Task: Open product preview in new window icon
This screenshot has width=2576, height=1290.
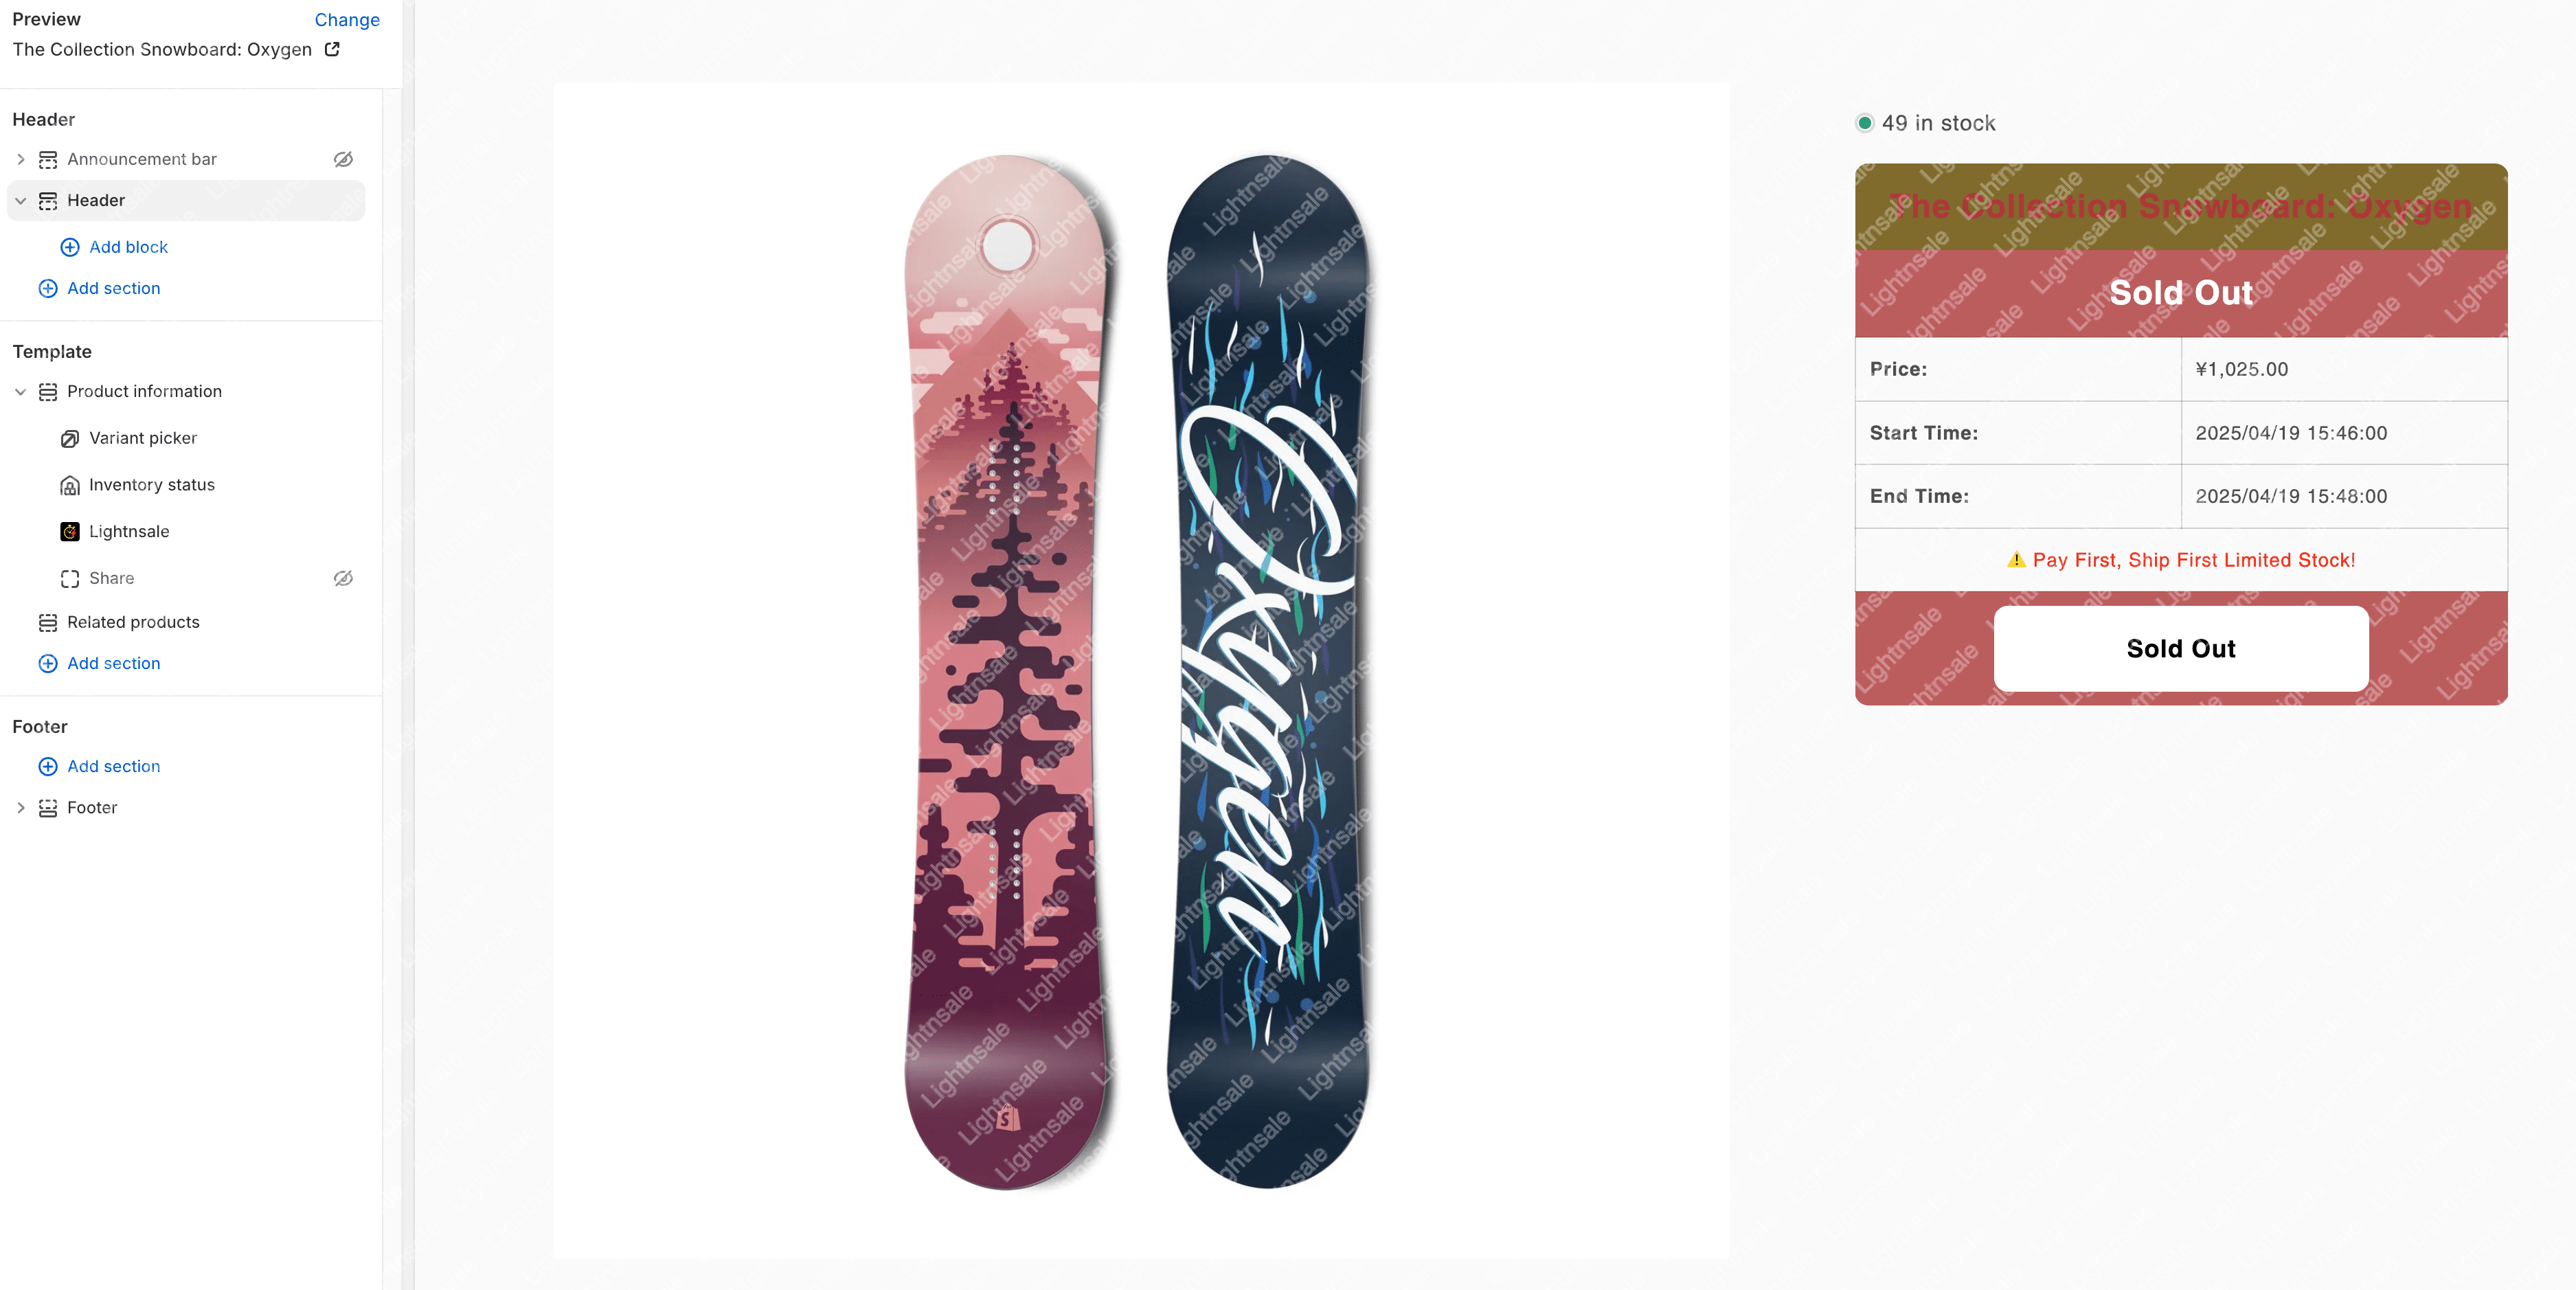Action: [332, 49]
